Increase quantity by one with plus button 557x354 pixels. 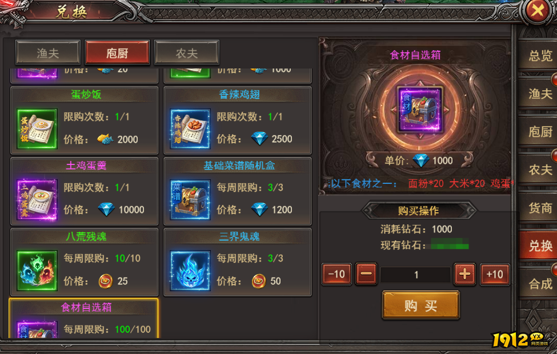coord(464,274)
